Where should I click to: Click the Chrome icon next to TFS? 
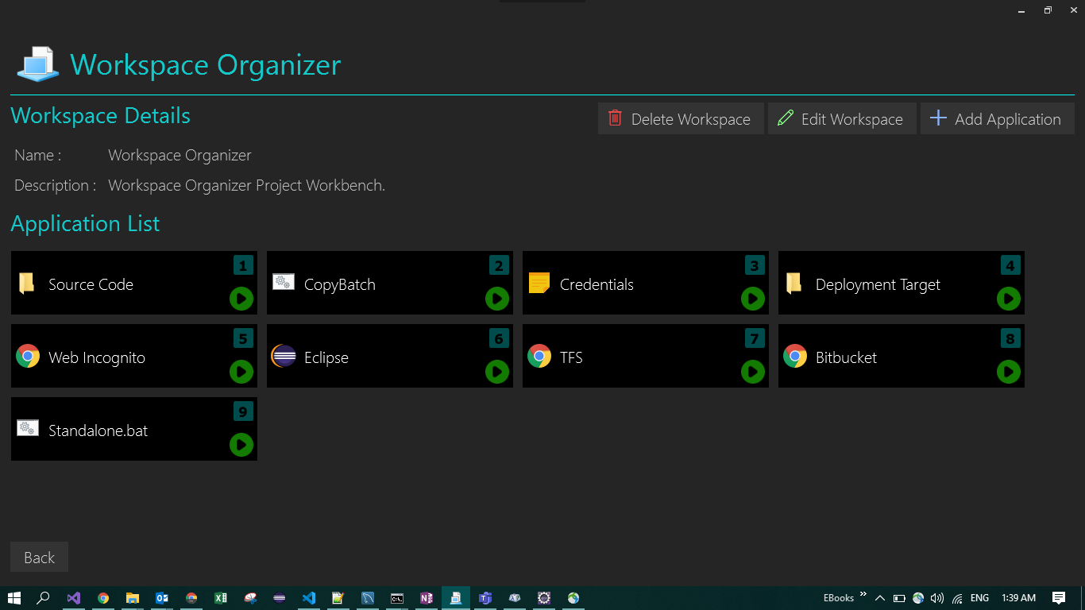[539, 356]
